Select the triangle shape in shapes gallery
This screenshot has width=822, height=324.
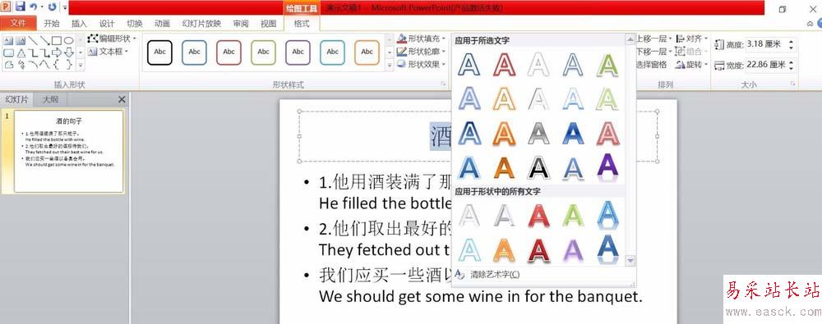(21, 52)
